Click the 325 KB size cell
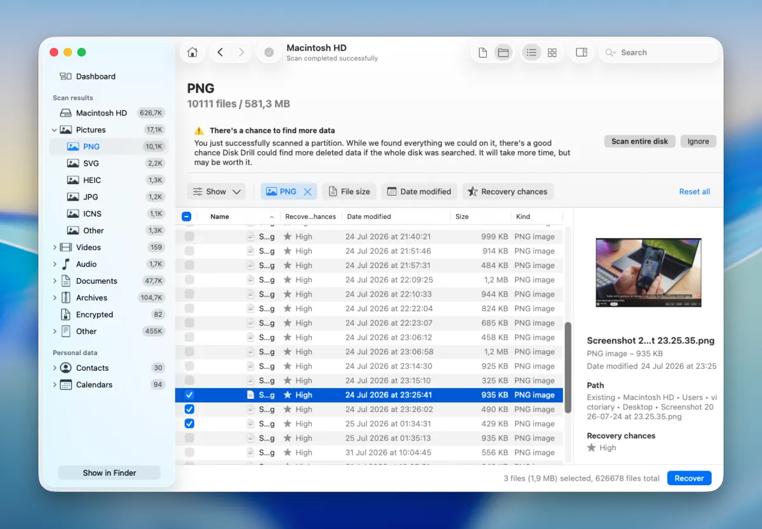 494,380
